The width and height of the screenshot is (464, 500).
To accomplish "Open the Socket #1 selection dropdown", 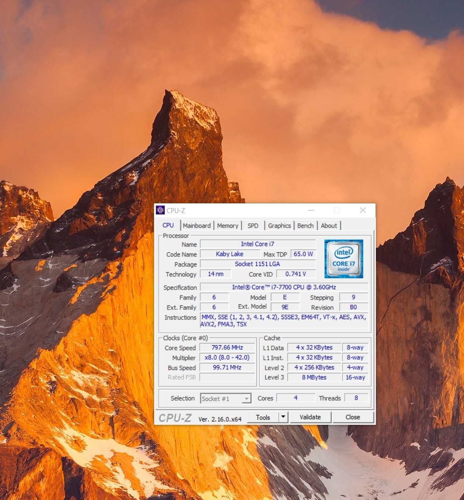I will point(226,399).
